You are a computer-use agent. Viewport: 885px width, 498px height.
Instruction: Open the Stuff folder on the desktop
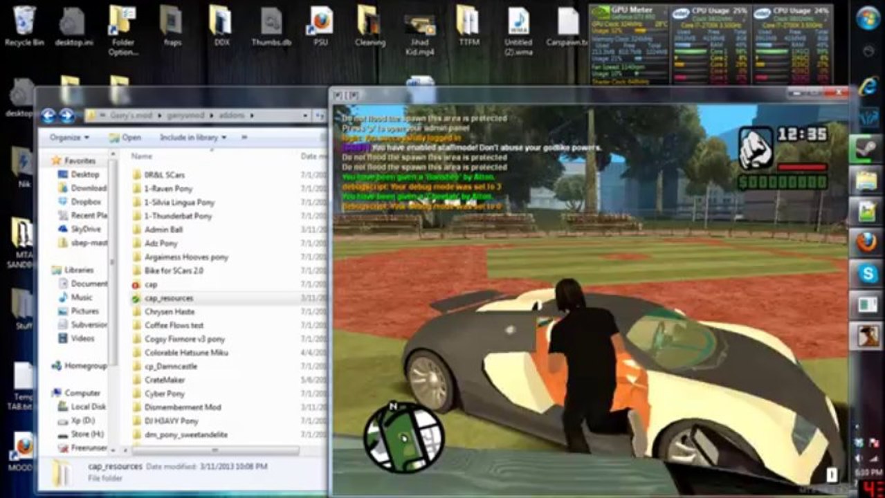click(x=23, y=309)
